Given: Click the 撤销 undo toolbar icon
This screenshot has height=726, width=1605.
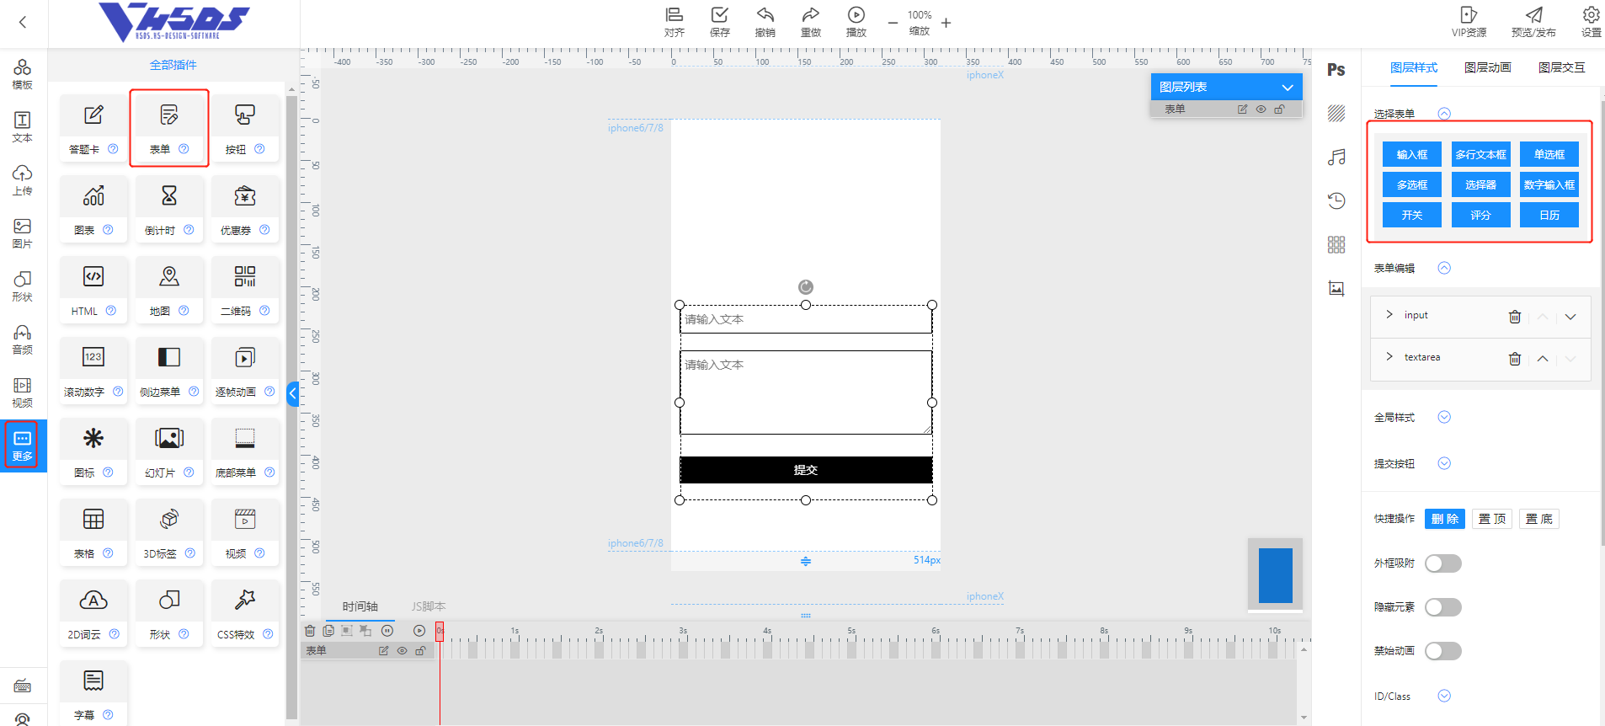Looking at the screenshot, I should tap(765, 22).
